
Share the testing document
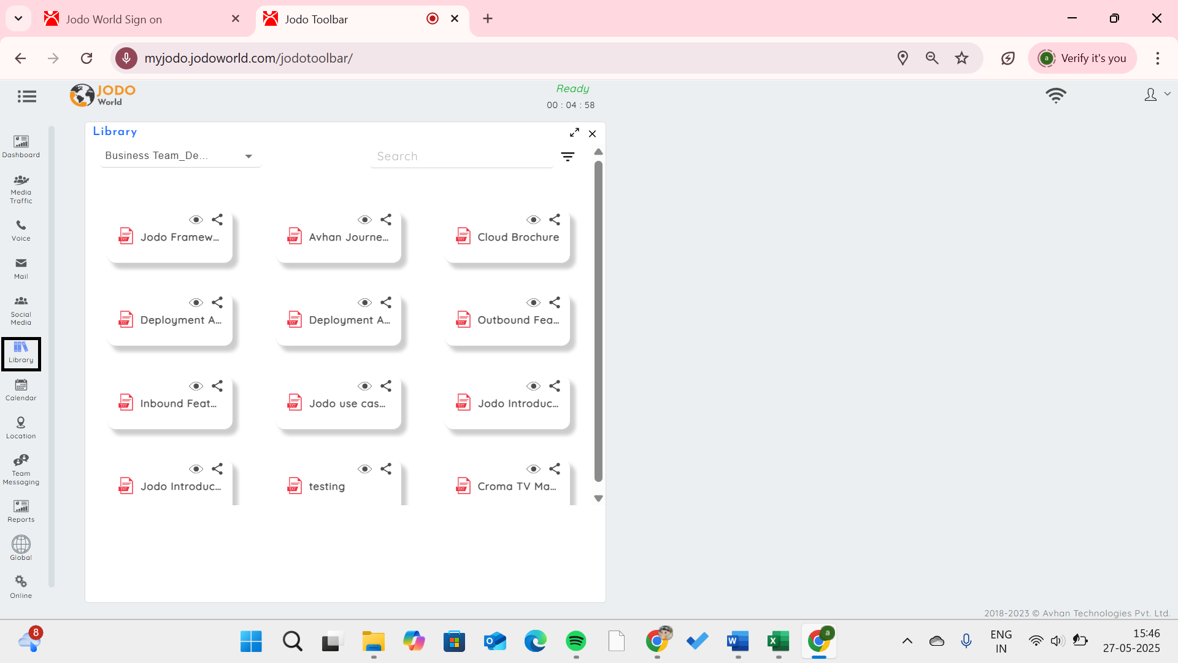pyautogui.click(x=386, y=468)
